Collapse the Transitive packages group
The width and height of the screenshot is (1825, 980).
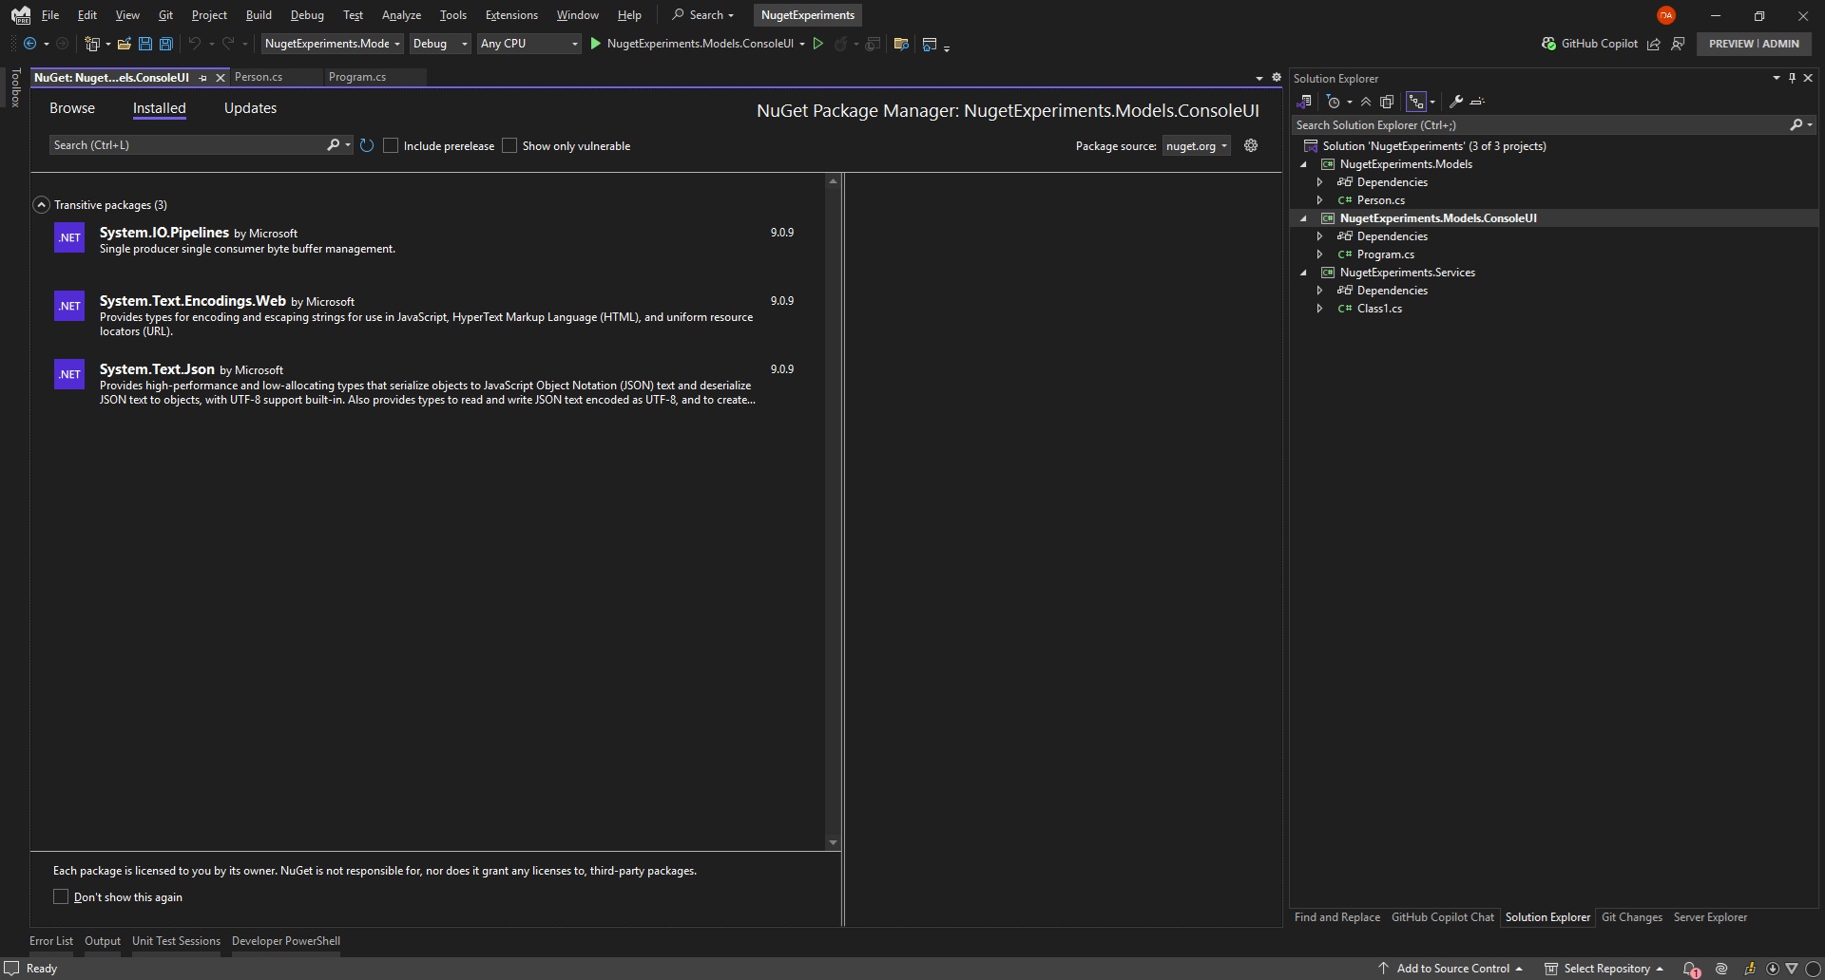(41, 205)
